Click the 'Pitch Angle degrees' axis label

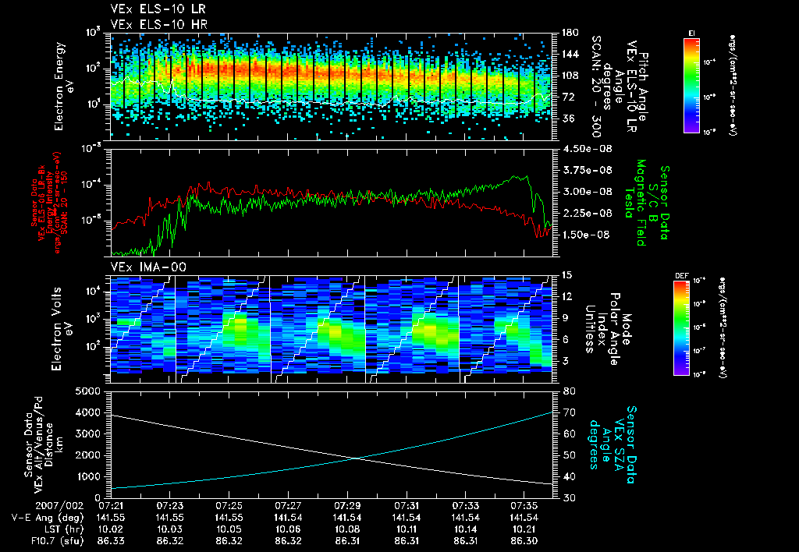625,87
